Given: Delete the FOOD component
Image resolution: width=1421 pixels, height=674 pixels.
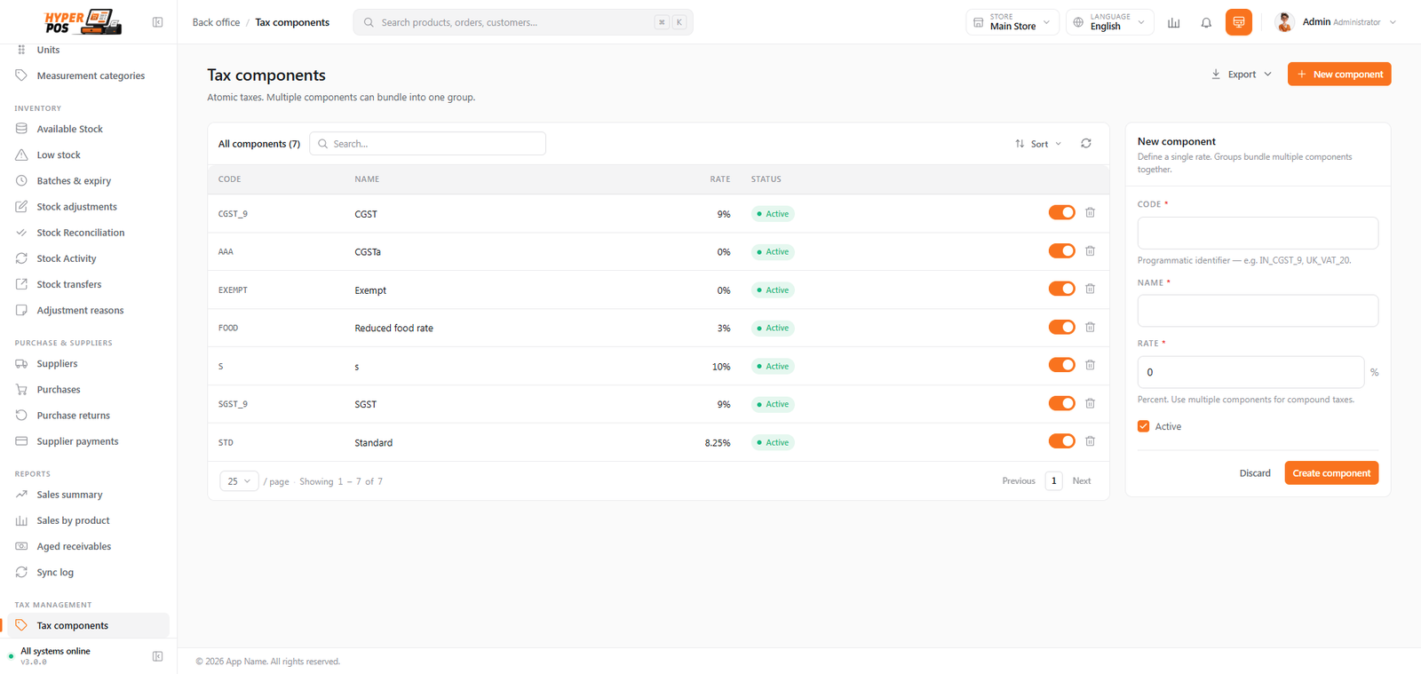Looking at the screenshot, I should (1090, 328).
